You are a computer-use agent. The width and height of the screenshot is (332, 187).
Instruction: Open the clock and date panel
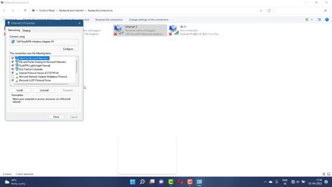click(x=315, y=182)
